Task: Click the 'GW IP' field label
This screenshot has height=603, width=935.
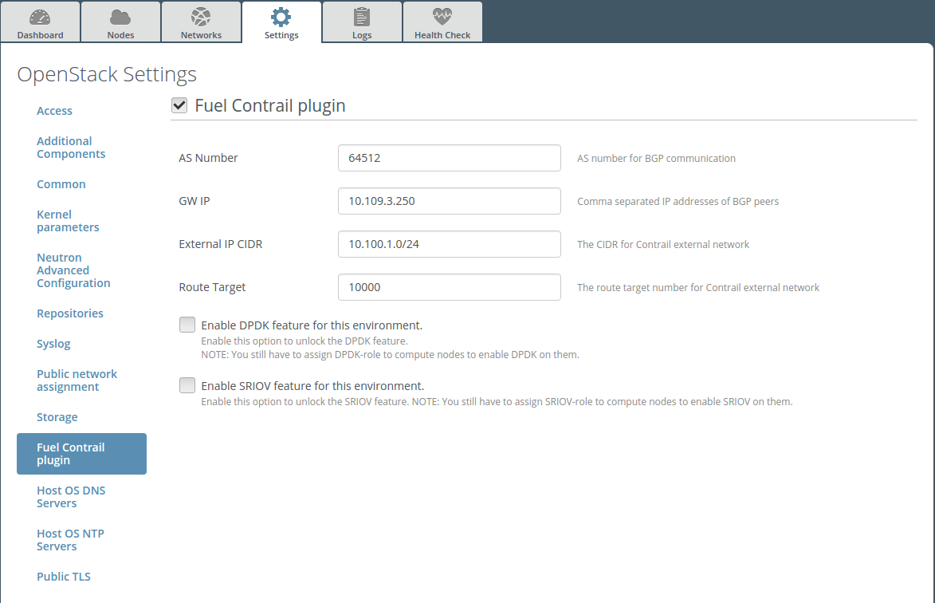Action: coord(194,201)
